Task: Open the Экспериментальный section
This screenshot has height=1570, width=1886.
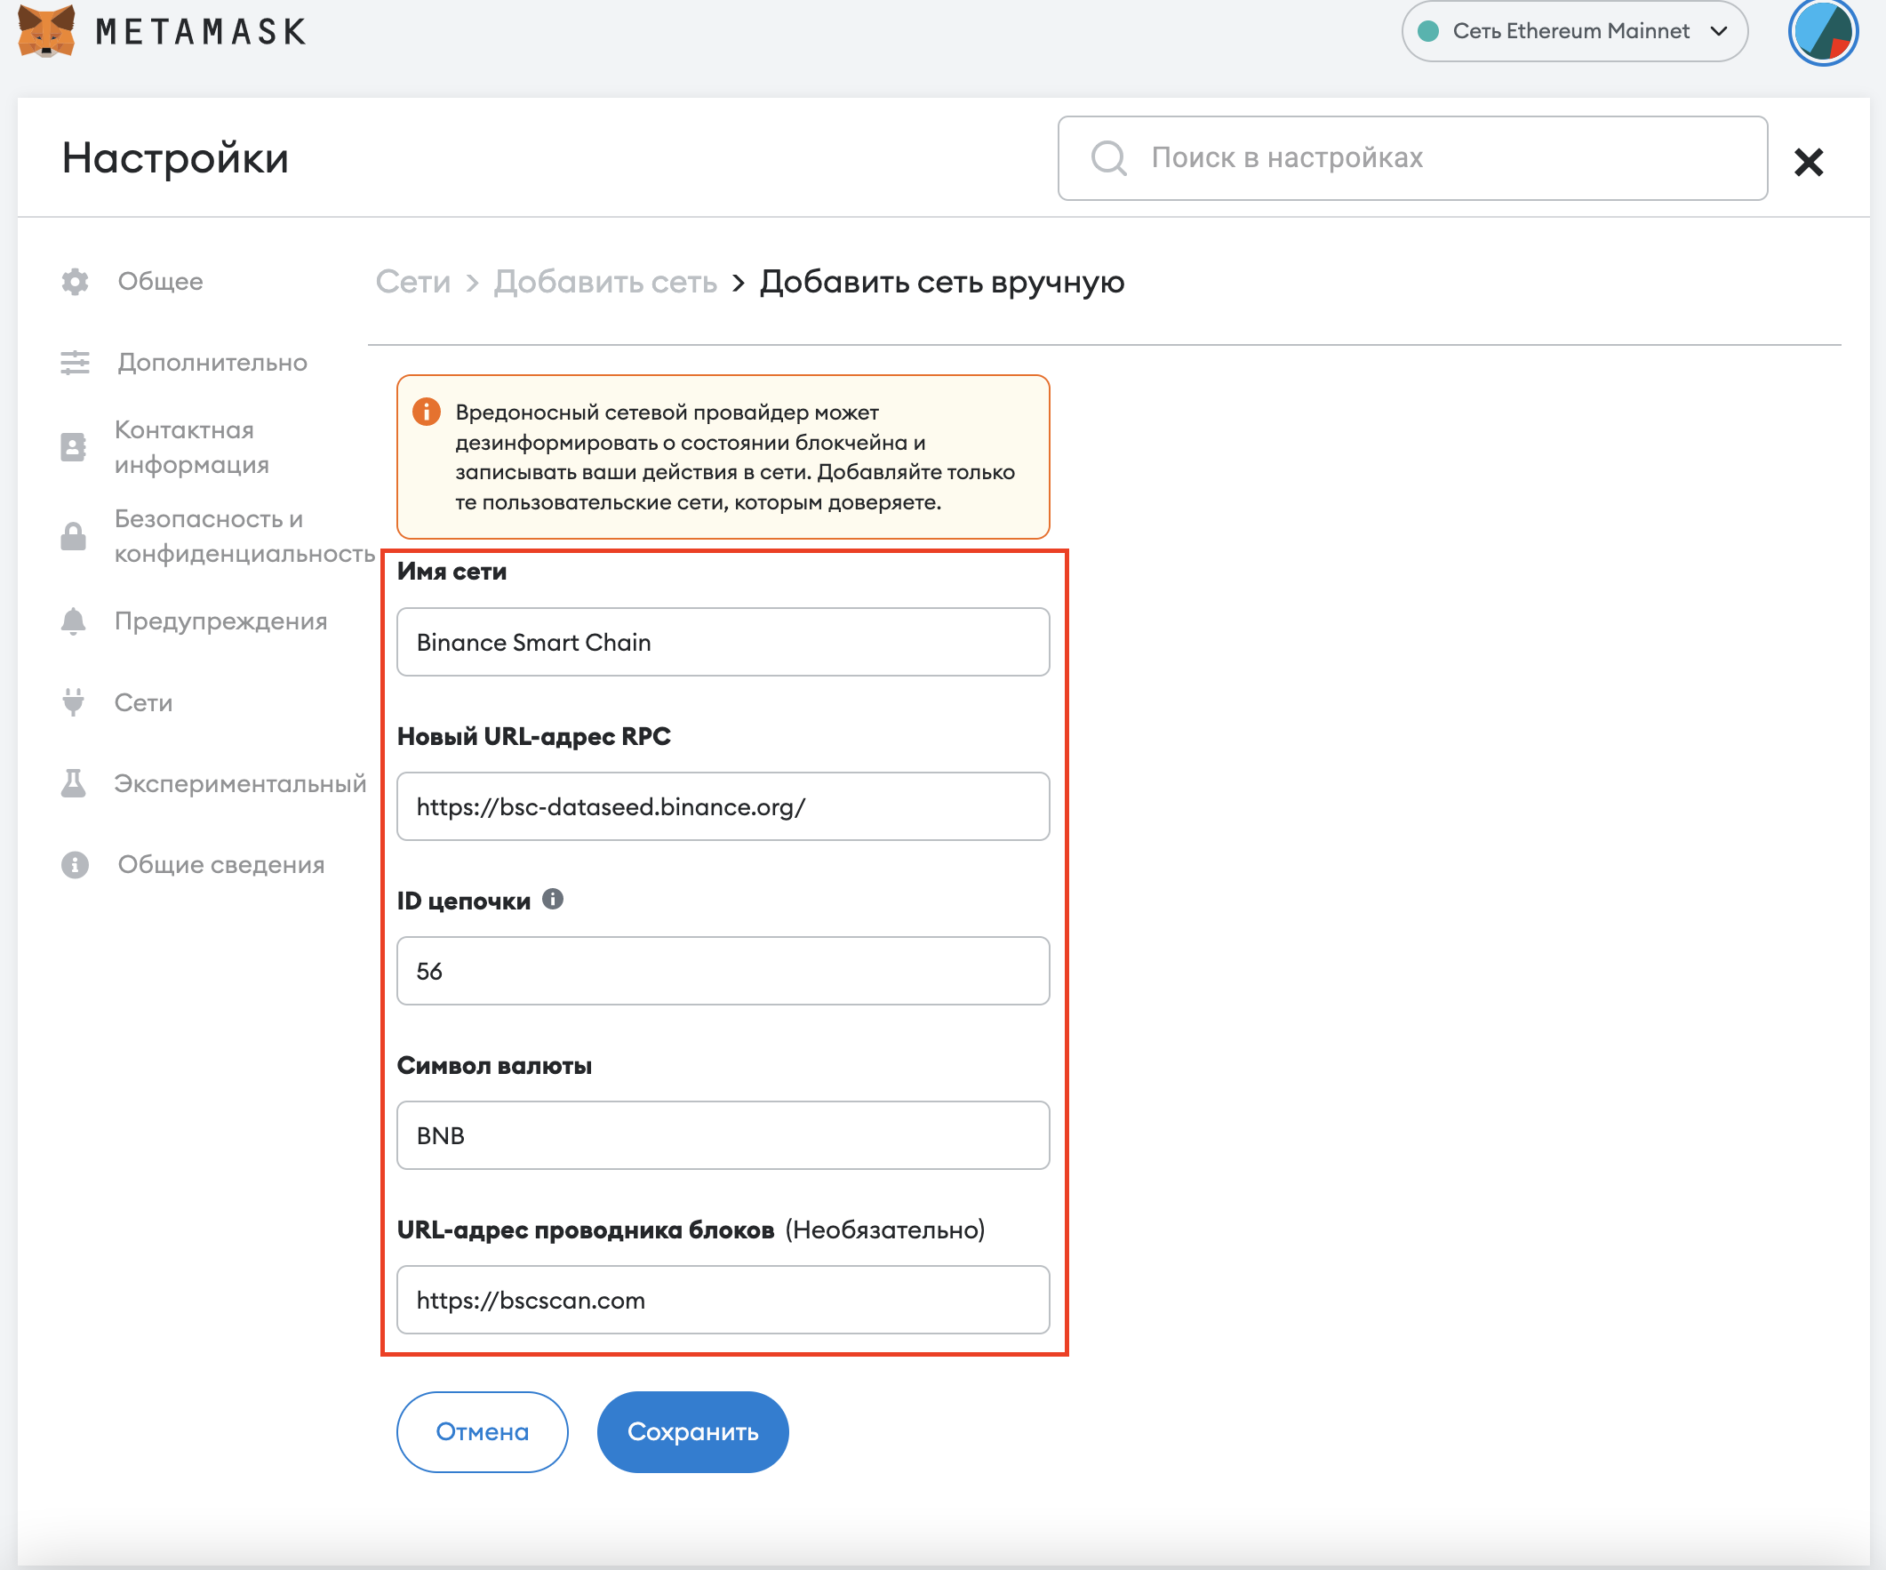Action: [240, 782]
